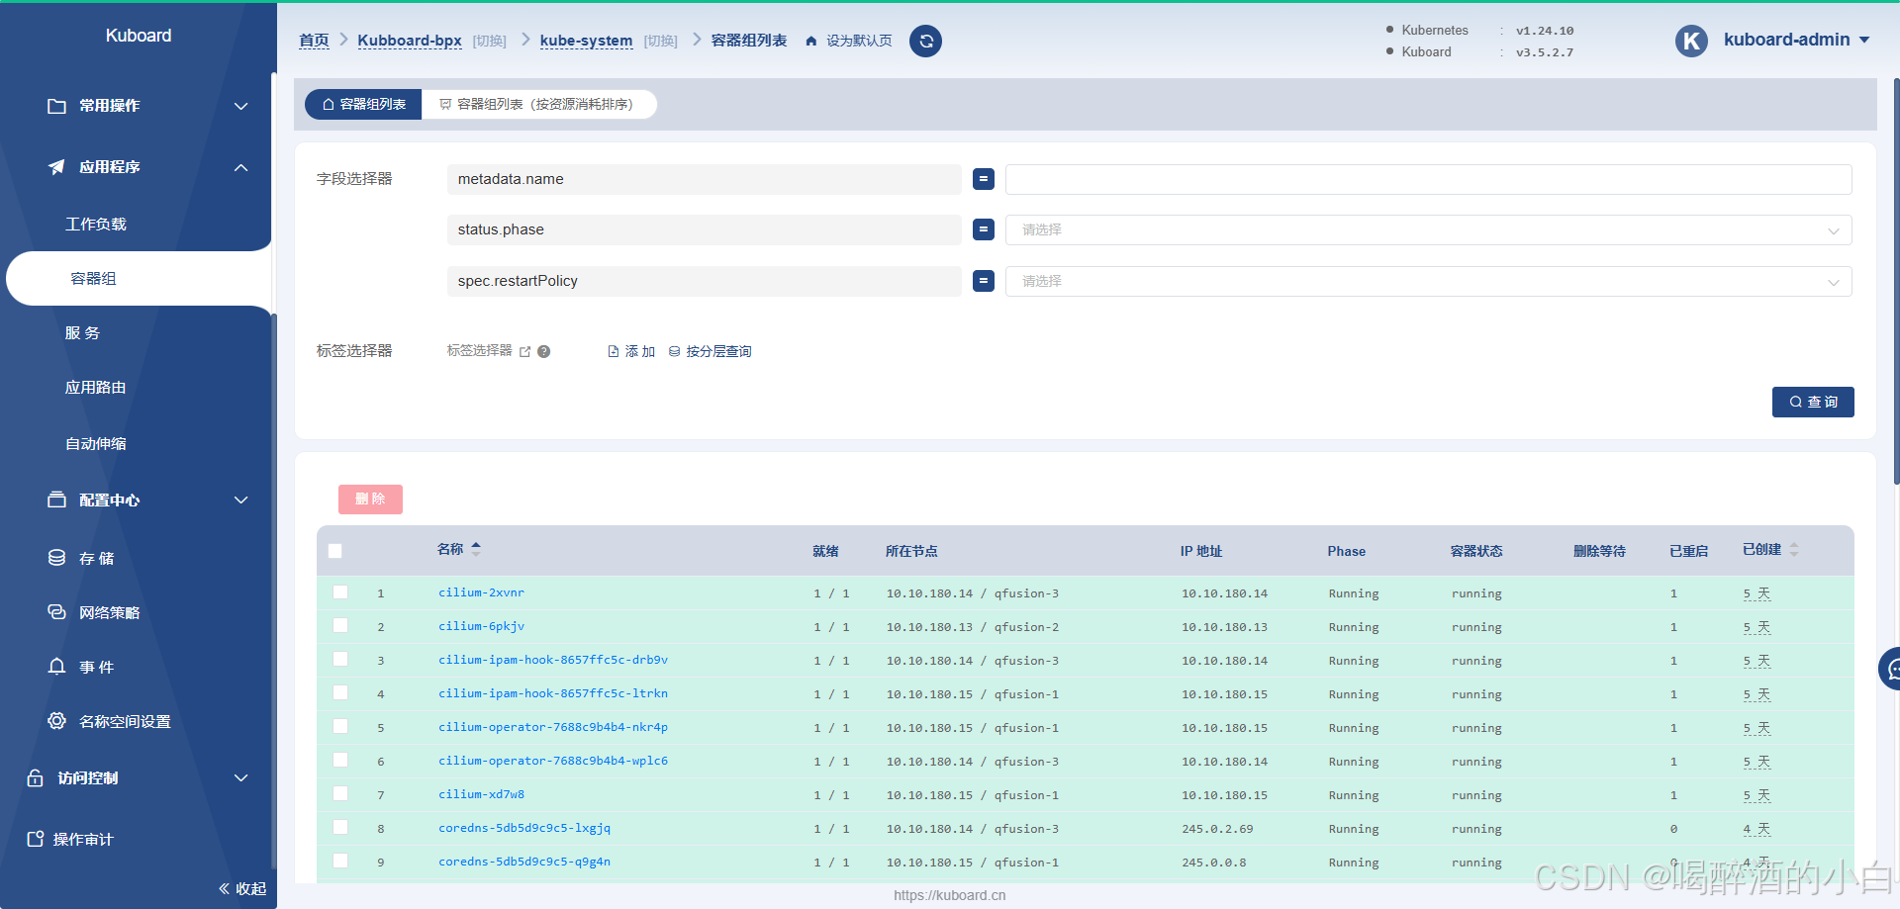Toggle the select-all checkbox in table header

(x=335, y=551)
